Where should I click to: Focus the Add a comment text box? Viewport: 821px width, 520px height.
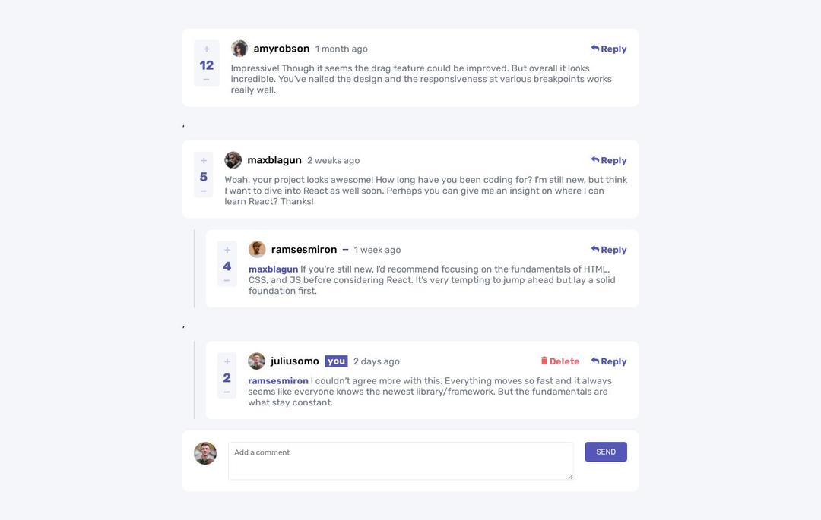pos(401,461)
